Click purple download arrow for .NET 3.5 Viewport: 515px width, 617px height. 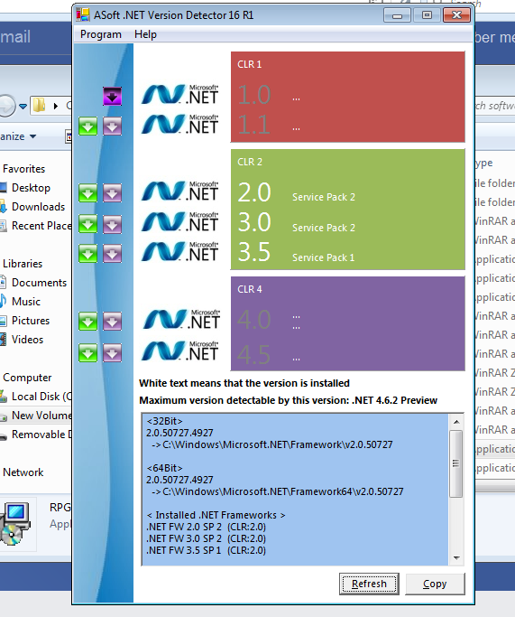112,254
